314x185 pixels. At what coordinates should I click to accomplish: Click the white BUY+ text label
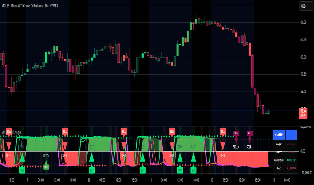(46, 156)
